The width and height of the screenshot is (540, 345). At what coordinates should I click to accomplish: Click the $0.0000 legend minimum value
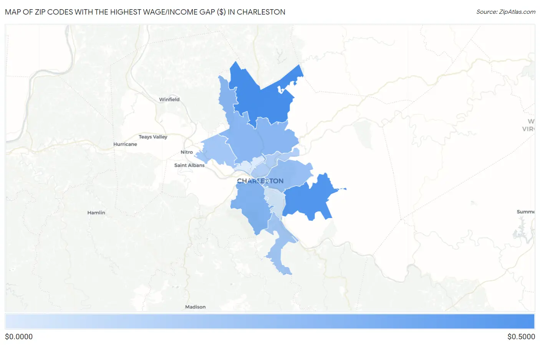coord(19,337)
